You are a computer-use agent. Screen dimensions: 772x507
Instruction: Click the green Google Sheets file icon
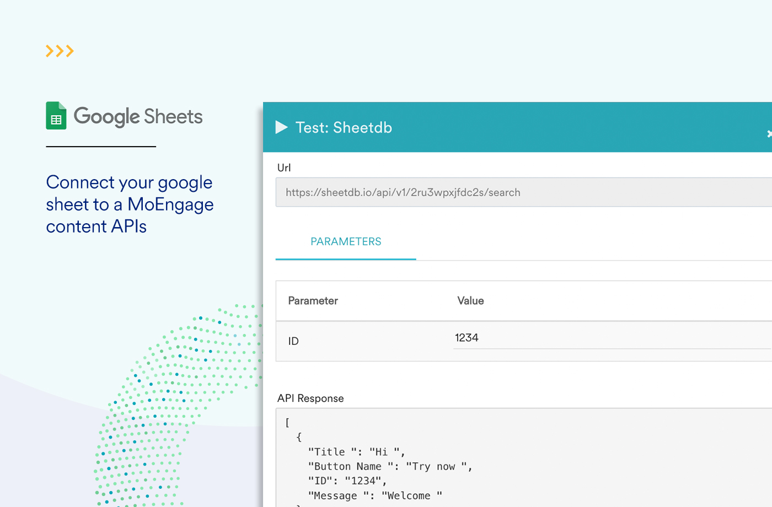tap(56, 116)
